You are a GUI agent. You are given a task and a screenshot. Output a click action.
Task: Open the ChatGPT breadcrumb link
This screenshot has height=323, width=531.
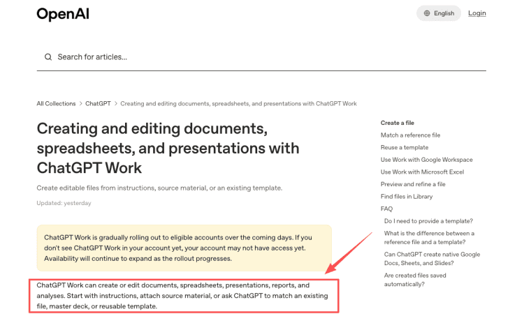[x=98, y=103]
